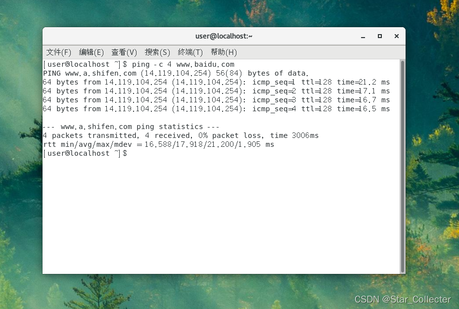Image resolution: width=459 pixels, height=309 pixels.
Task: Close the user@localhost terminal window
Action: click(397, 36)
